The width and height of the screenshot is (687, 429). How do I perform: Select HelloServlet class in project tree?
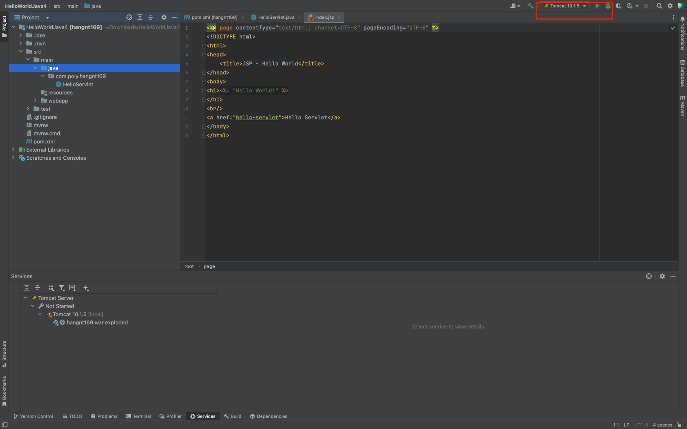coord(78,85)
